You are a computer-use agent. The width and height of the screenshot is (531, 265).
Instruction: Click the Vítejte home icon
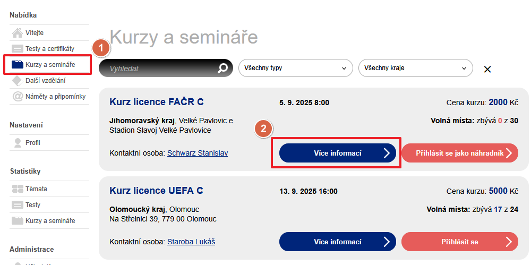click(18, 33)
